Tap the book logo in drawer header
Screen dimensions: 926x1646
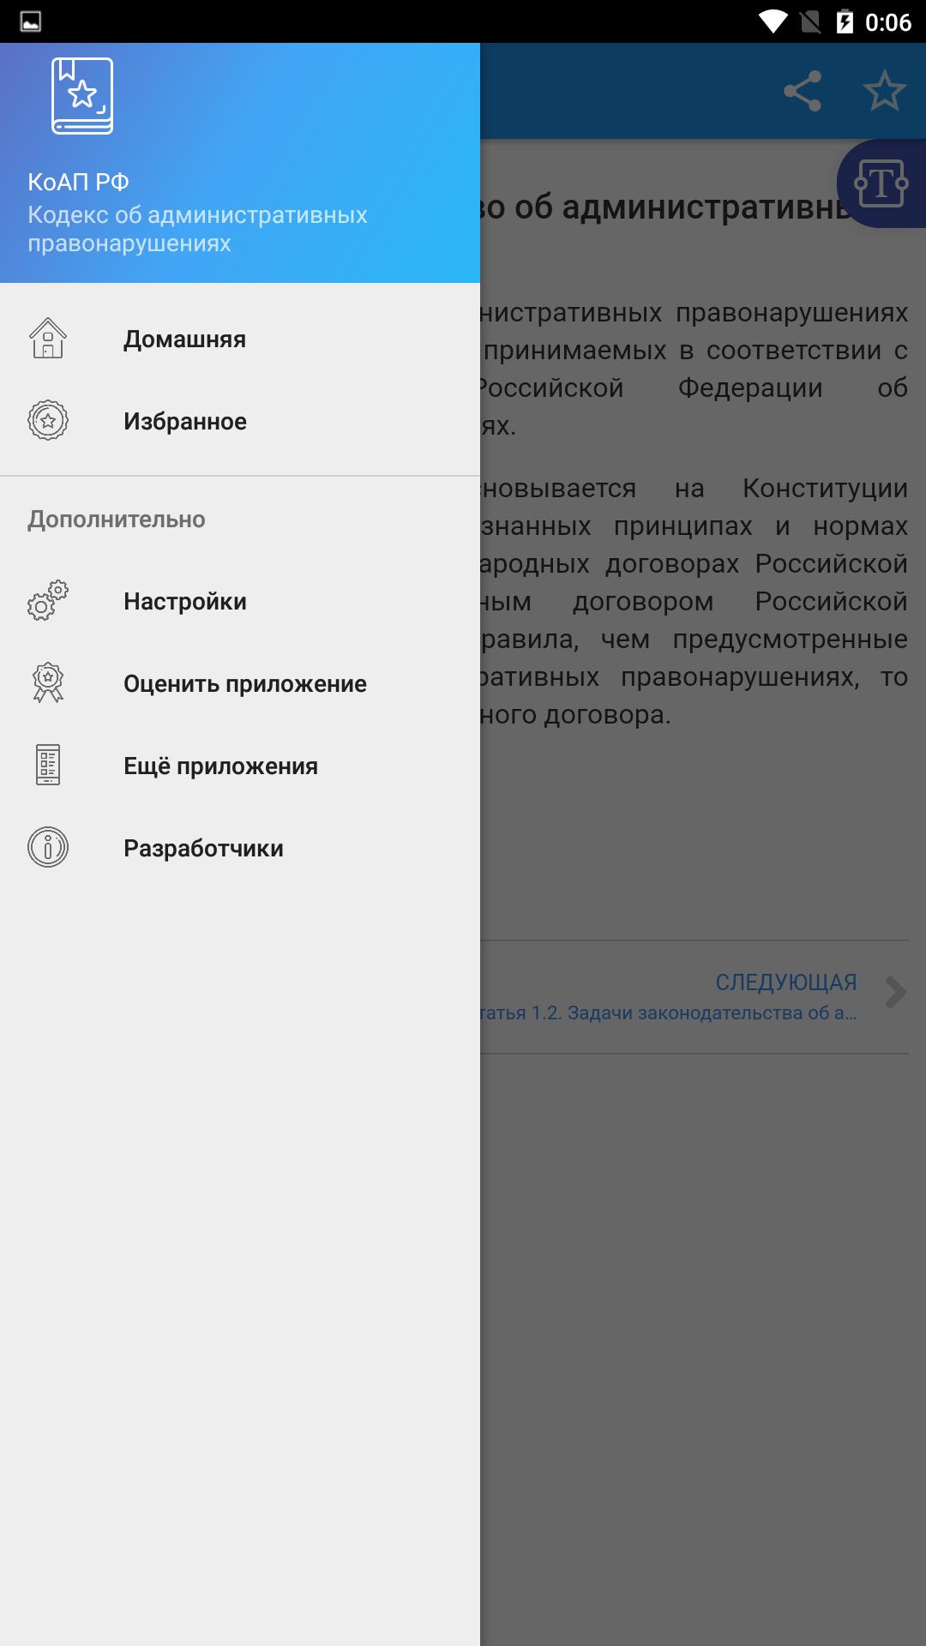(82, 96)
